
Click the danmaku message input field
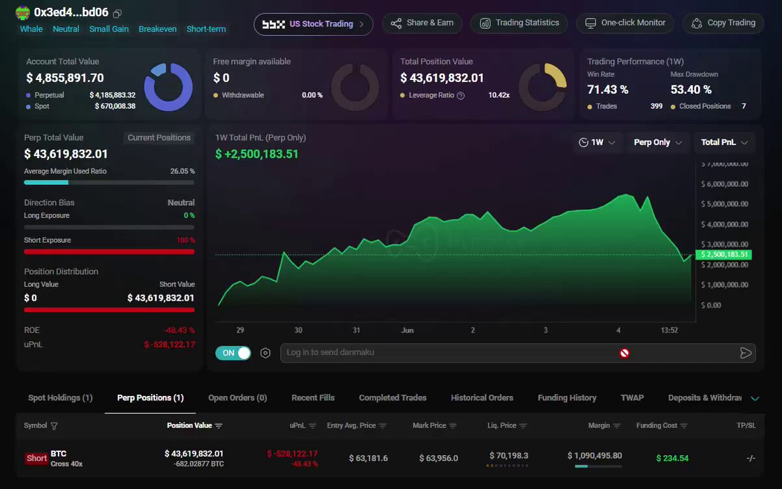[518, 353]
